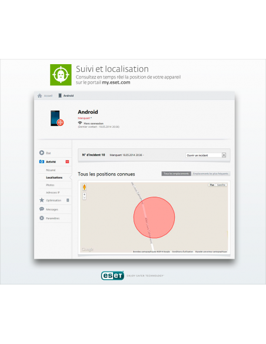Viewport: 266px width, 344px height.
Task: Open the Messages sidebar section
Action: (x=55, y=209)
